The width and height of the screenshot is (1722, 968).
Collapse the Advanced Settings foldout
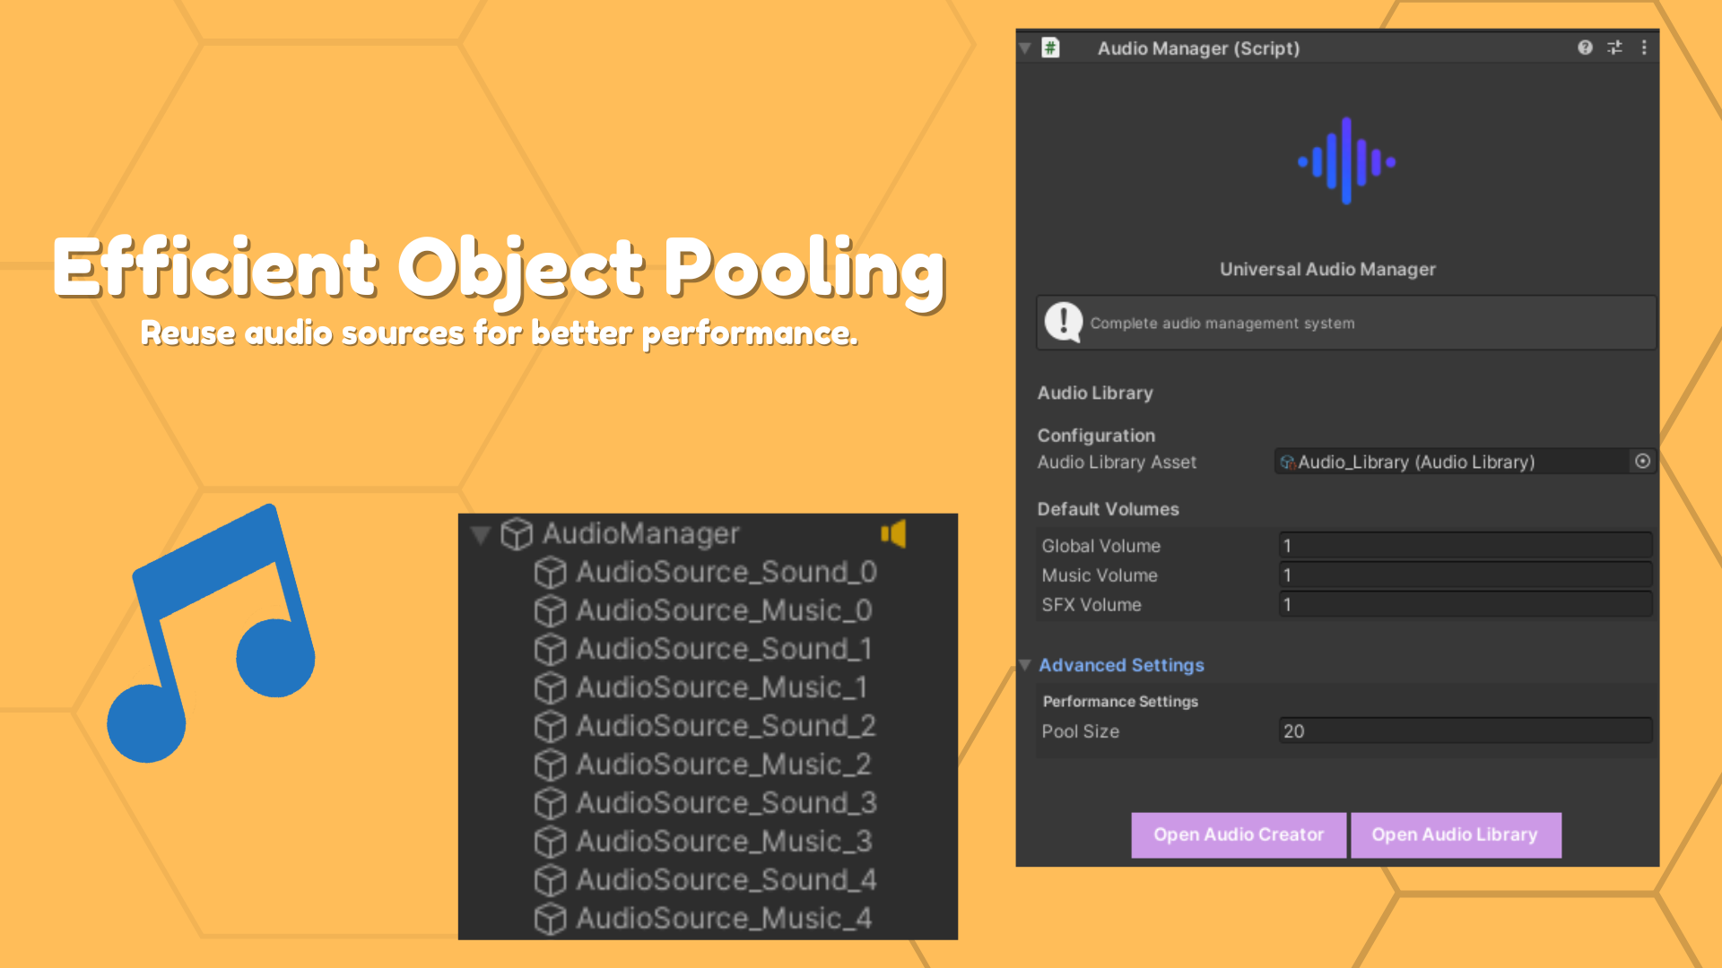(1025, 665)
